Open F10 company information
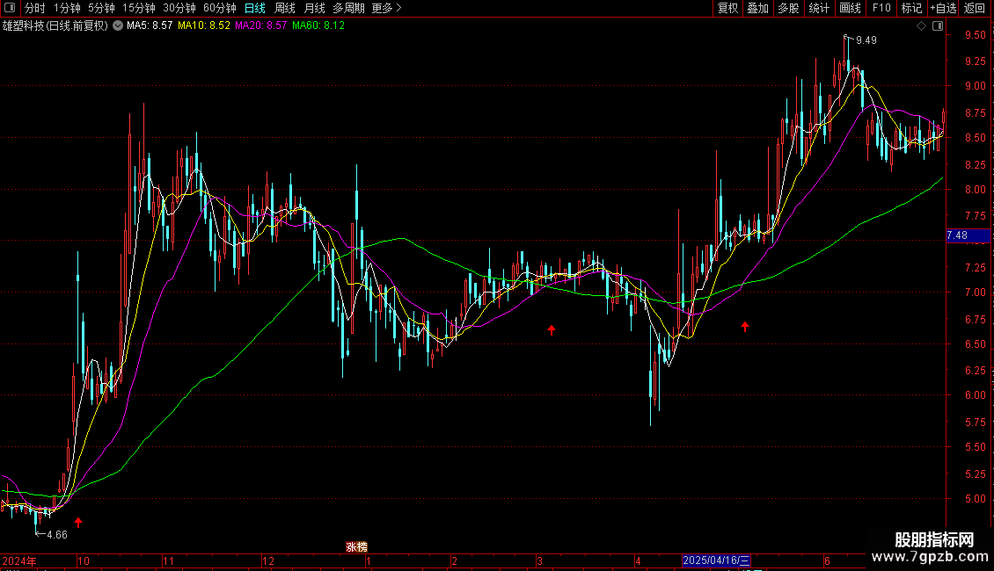Screen dimensions: 994x571 click(x=881, y=8)
